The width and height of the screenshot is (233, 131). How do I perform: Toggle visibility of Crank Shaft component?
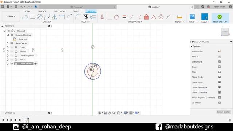click(x=12, y=64)
